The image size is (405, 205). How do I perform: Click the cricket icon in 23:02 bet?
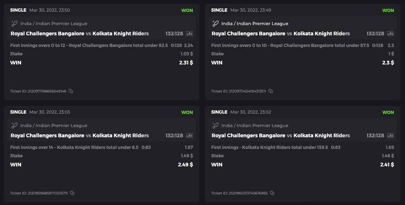tap(216, 126)
